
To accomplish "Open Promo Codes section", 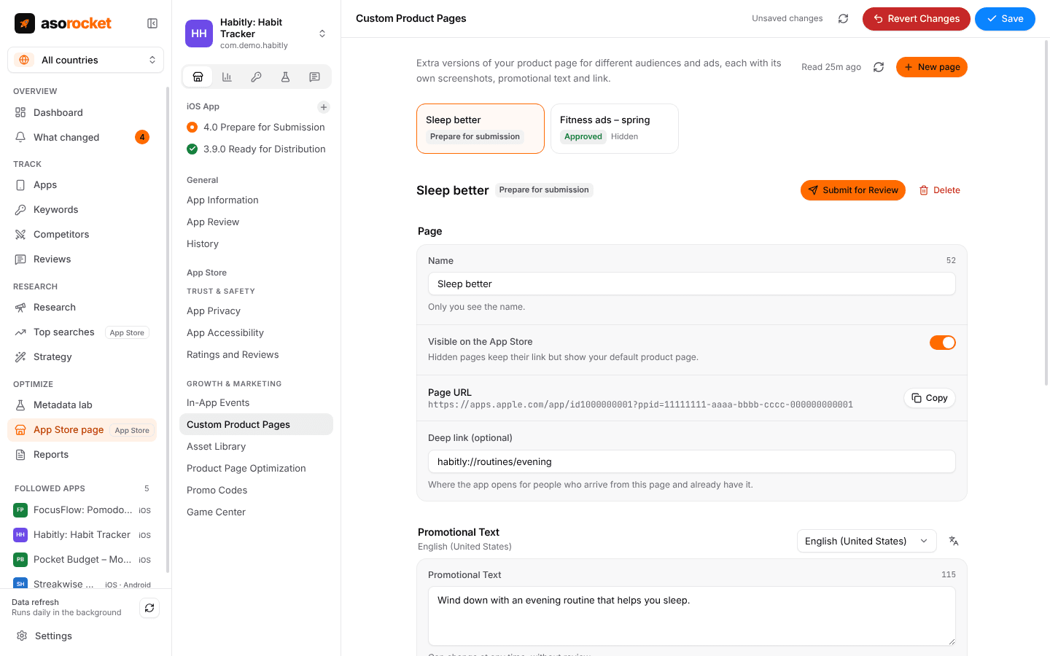I will click(x=256, y=491).
